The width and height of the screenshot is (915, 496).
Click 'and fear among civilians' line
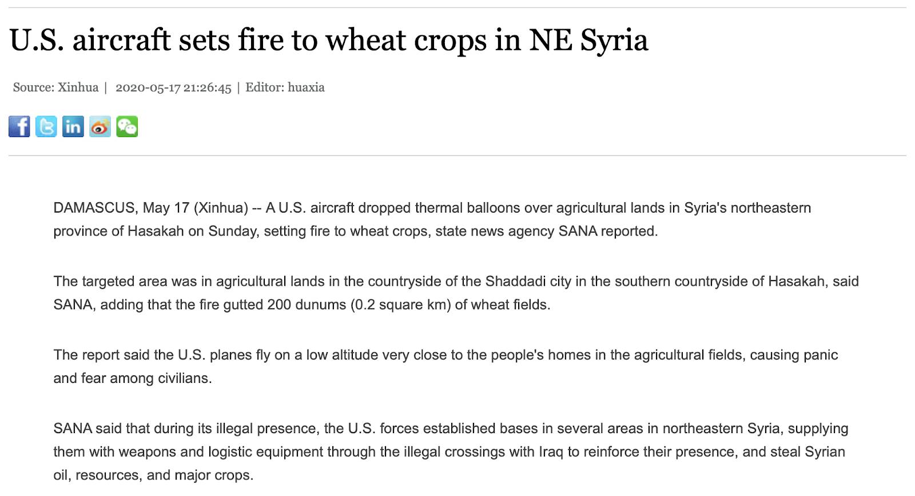132,378
